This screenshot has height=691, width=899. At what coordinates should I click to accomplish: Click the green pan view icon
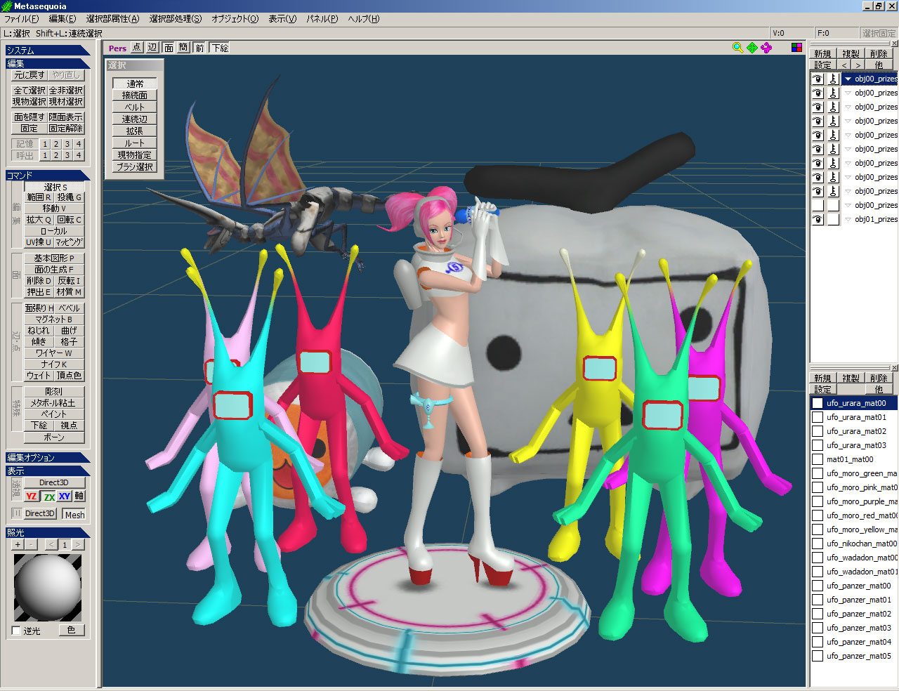point(752,47)
